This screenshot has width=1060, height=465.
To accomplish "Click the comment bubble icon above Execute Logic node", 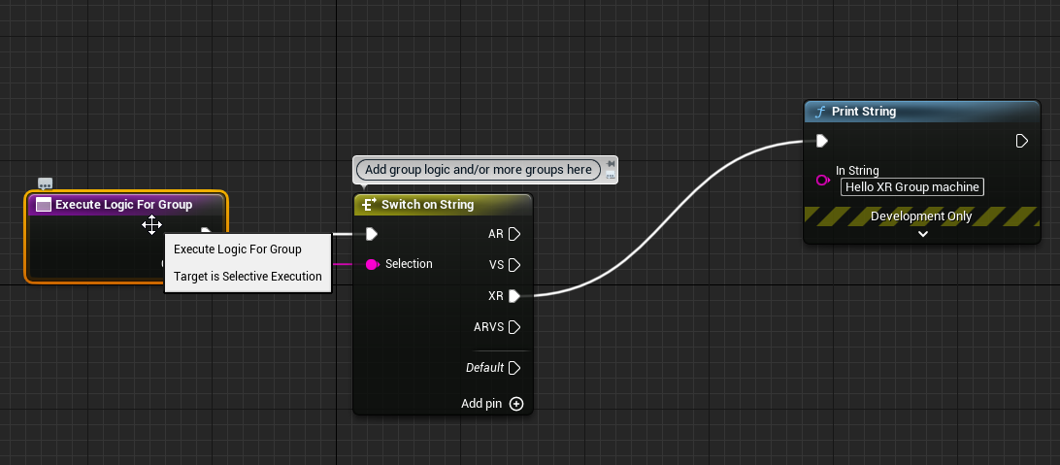I will (45, 183).
